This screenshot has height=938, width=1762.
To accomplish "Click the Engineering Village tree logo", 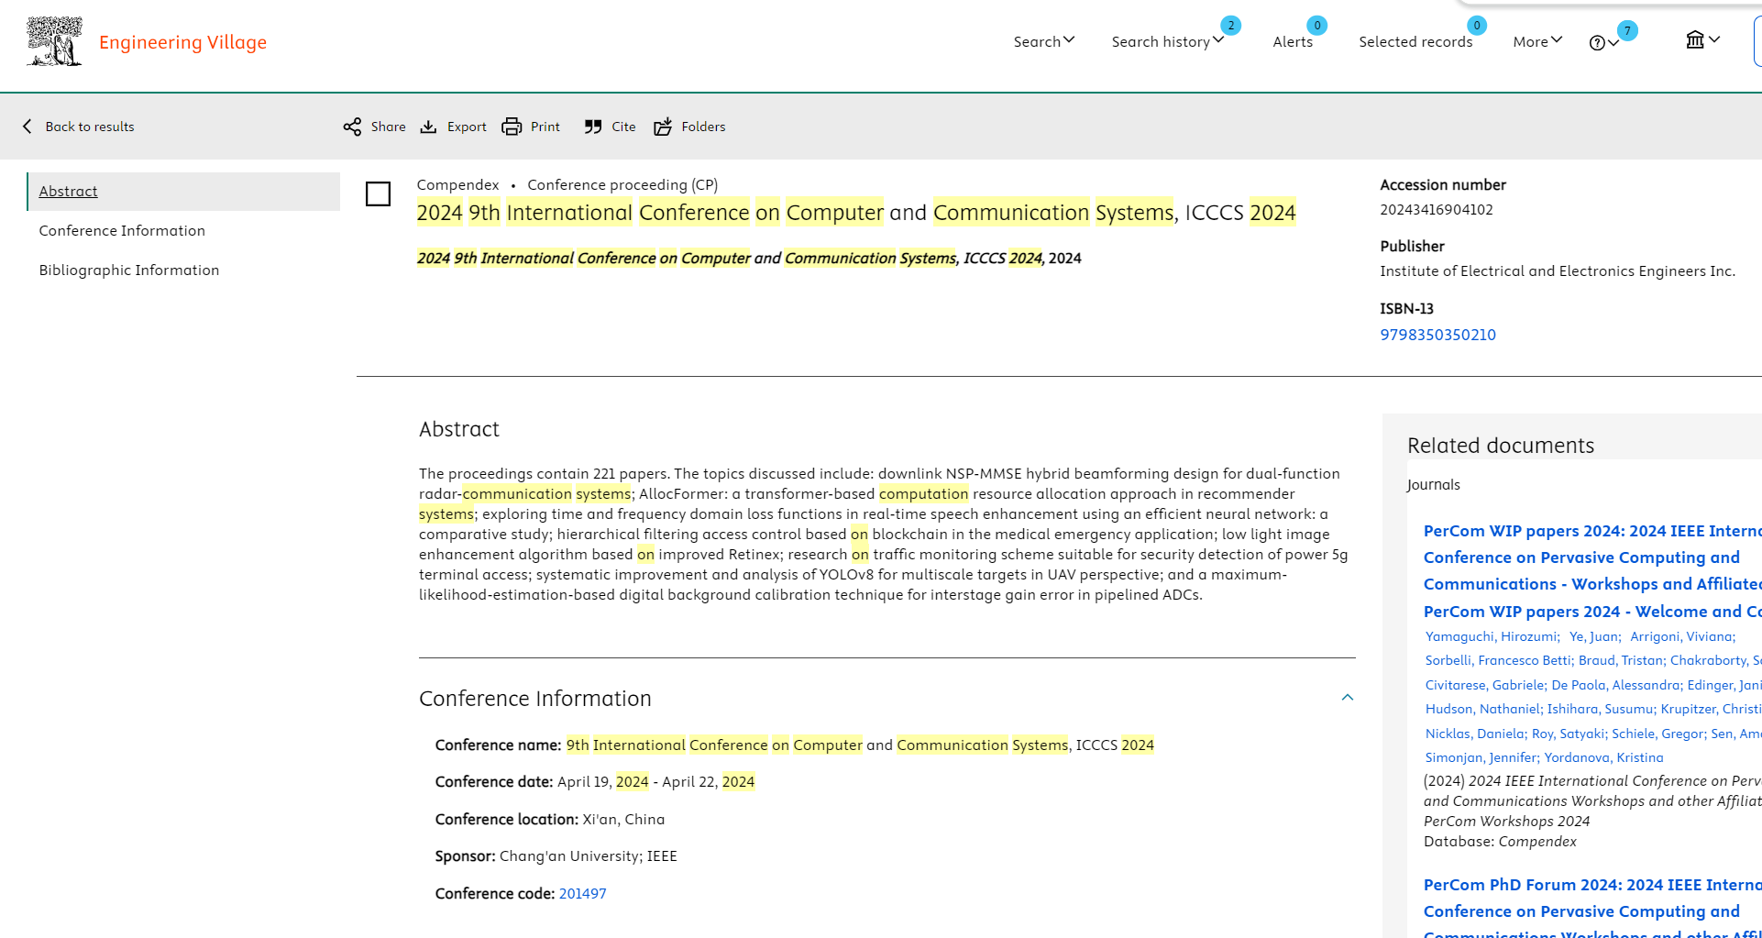I will [x=54, y=41].
